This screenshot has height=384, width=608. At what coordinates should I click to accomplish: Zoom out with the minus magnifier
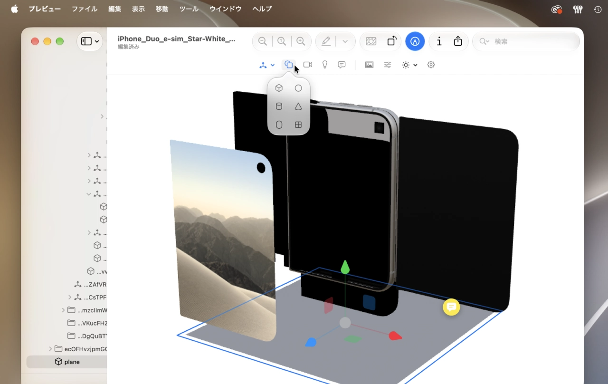tap(262, 41)
